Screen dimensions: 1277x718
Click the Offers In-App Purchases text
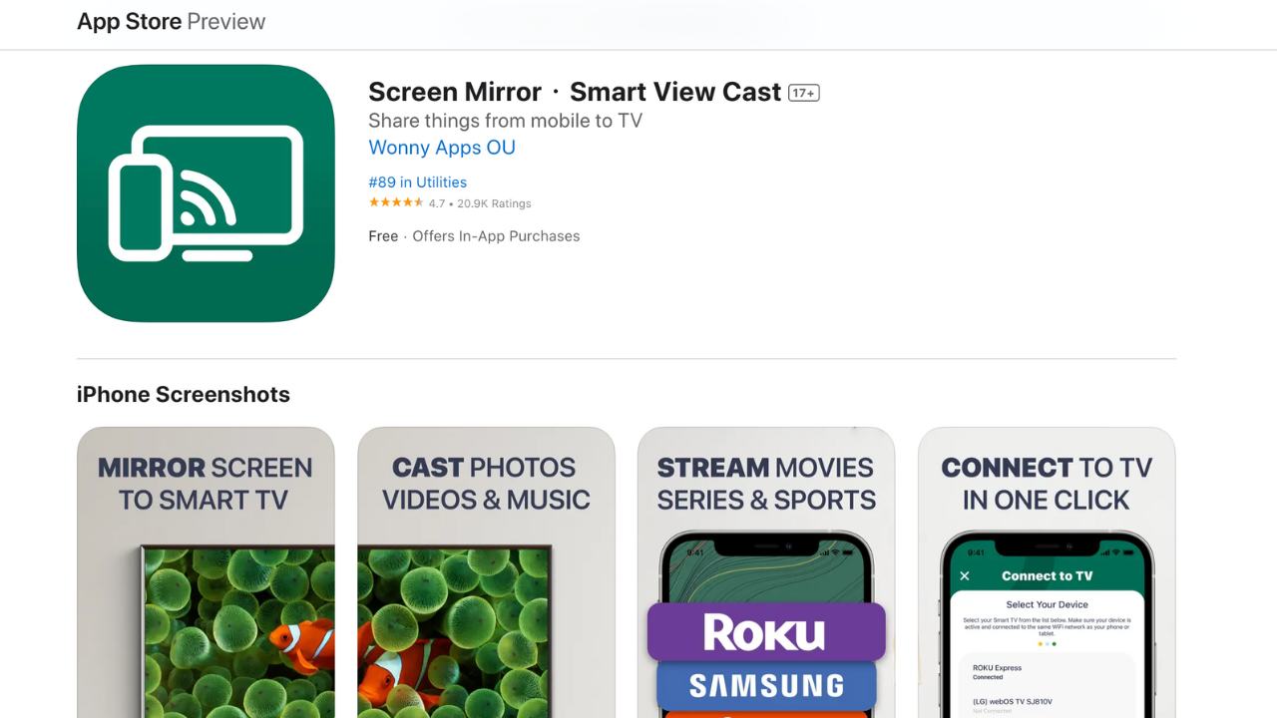tap(496, 236)
